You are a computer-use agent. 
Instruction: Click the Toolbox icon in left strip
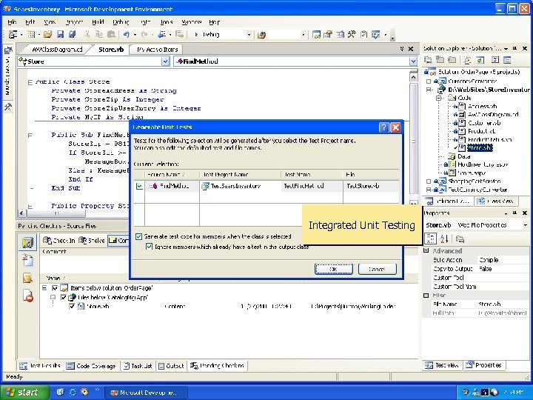click(8, 107)
